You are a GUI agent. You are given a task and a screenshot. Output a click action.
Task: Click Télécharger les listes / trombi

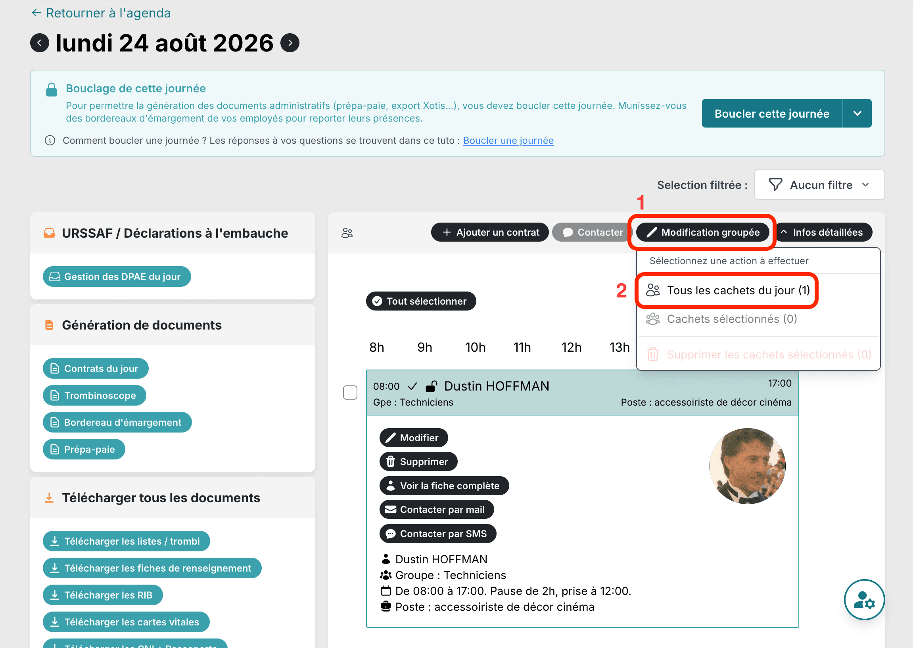126,541
